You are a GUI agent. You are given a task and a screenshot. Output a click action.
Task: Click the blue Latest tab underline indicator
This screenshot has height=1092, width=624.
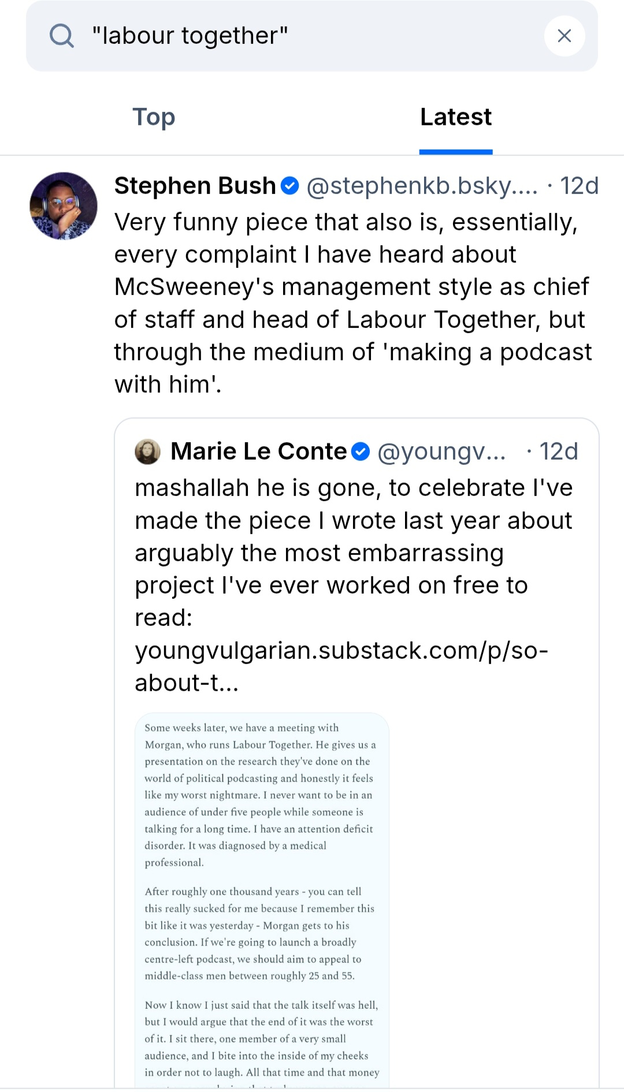(x=456, y=152)
